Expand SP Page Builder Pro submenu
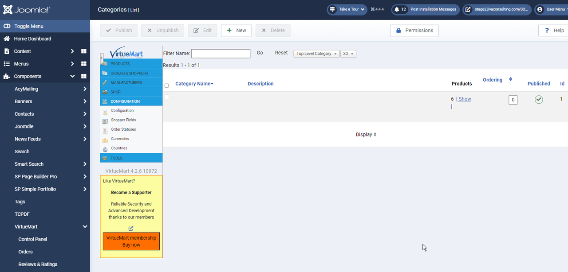The width and height of the screenshot is (568, 272). pyautogui.click(x=85, y=176)
